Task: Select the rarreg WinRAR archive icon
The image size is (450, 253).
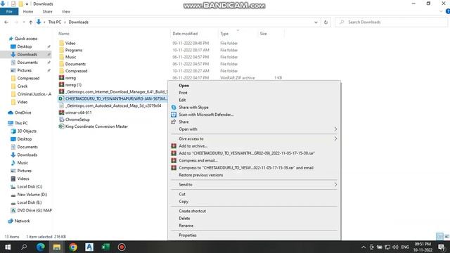Action: pyautogui.click(x=61, y=78)
